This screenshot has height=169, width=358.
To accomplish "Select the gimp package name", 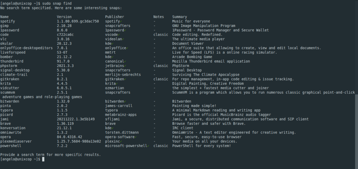I will pos(4,26).
